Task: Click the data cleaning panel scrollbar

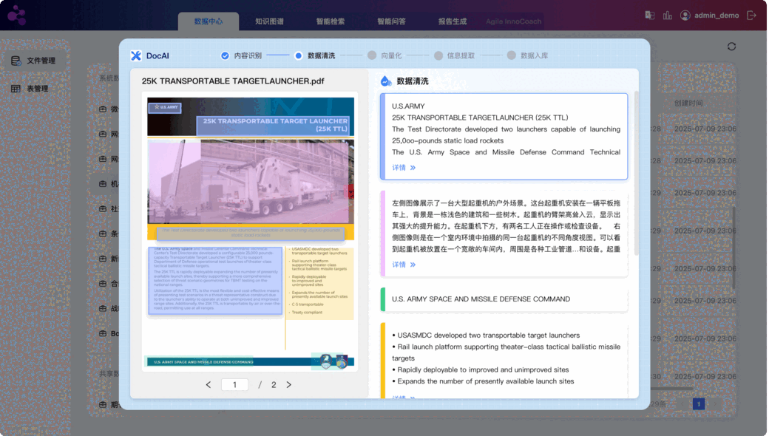Action: tap(637, 173)
